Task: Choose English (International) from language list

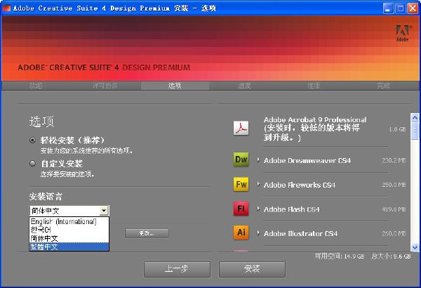Action: 69,221
